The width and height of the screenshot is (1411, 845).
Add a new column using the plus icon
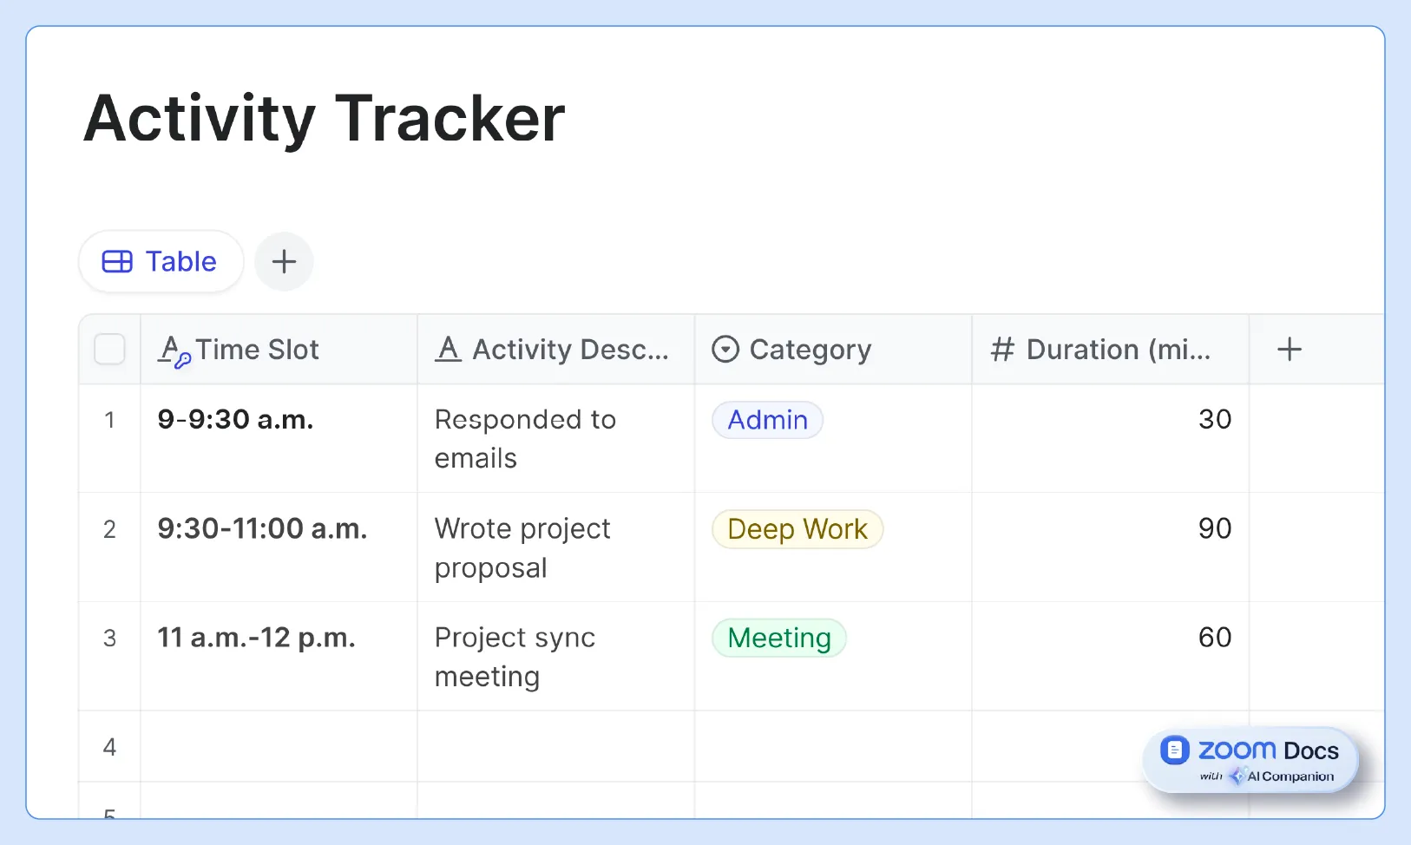[1290, 349]
